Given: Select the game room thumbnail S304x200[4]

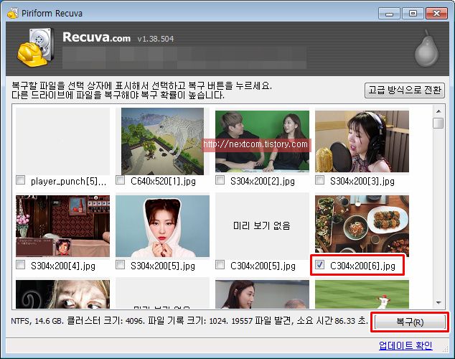Looking at the screenshot, I should (62, 226).
